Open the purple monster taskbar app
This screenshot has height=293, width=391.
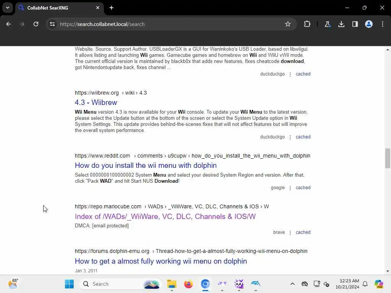click(x=239, y=284)
